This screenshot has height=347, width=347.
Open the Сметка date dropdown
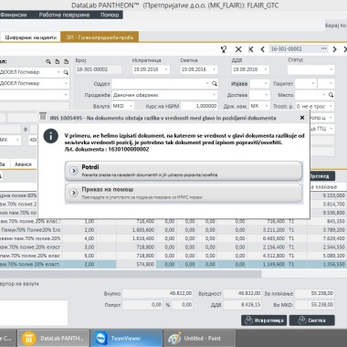click(x=214, y=69)
